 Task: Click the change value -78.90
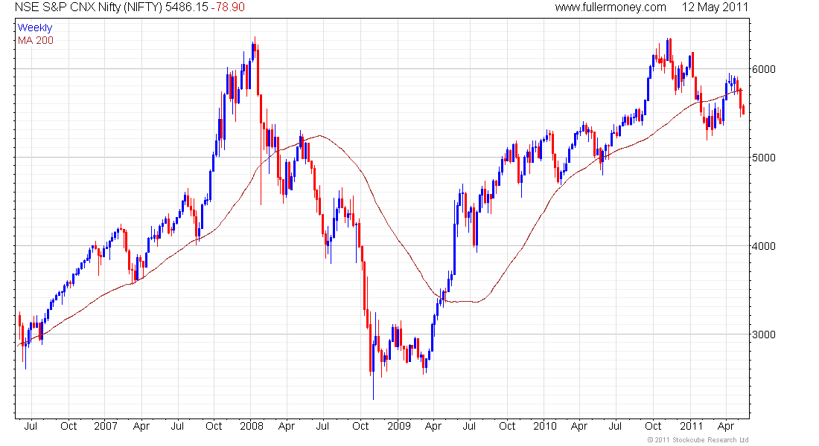coord(228,7)
